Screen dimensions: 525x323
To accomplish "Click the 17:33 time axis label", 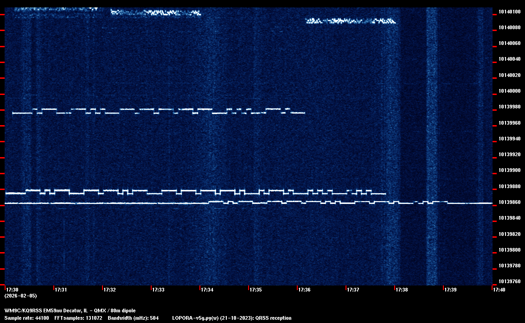I will (x=158, y=290).
